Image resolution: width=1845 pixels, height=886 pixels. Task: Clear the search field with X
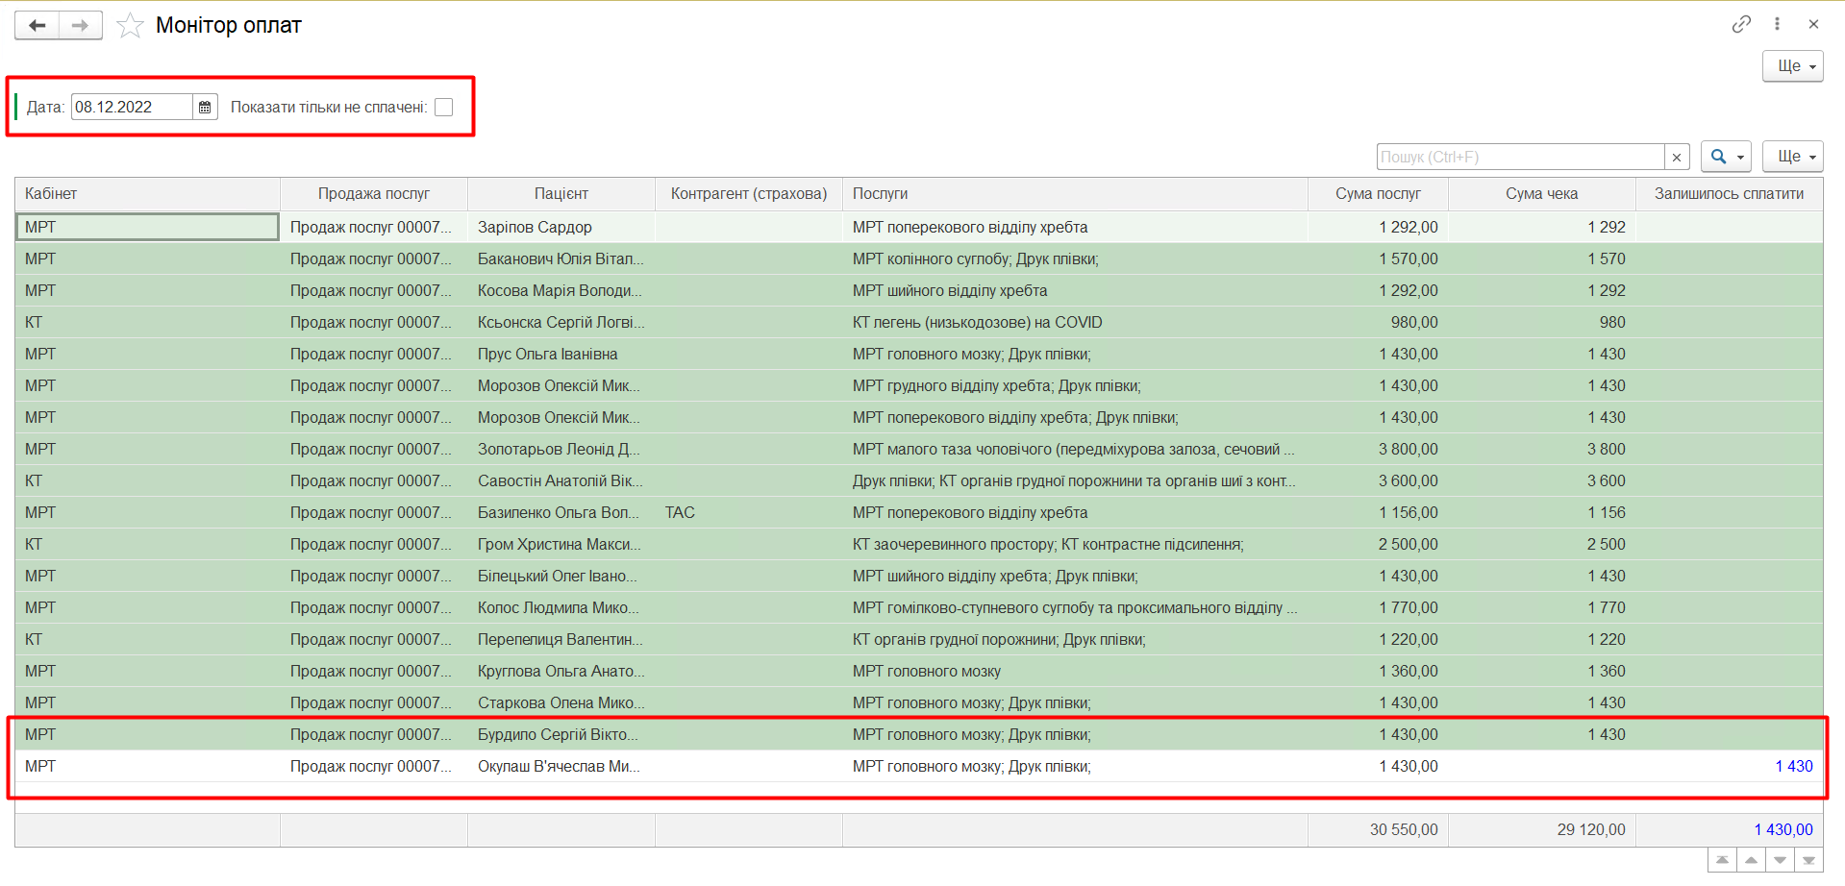coord(1677,157)
